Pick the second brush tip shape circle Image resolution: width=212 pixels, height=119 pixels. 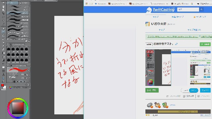click(x=18, y=82)
